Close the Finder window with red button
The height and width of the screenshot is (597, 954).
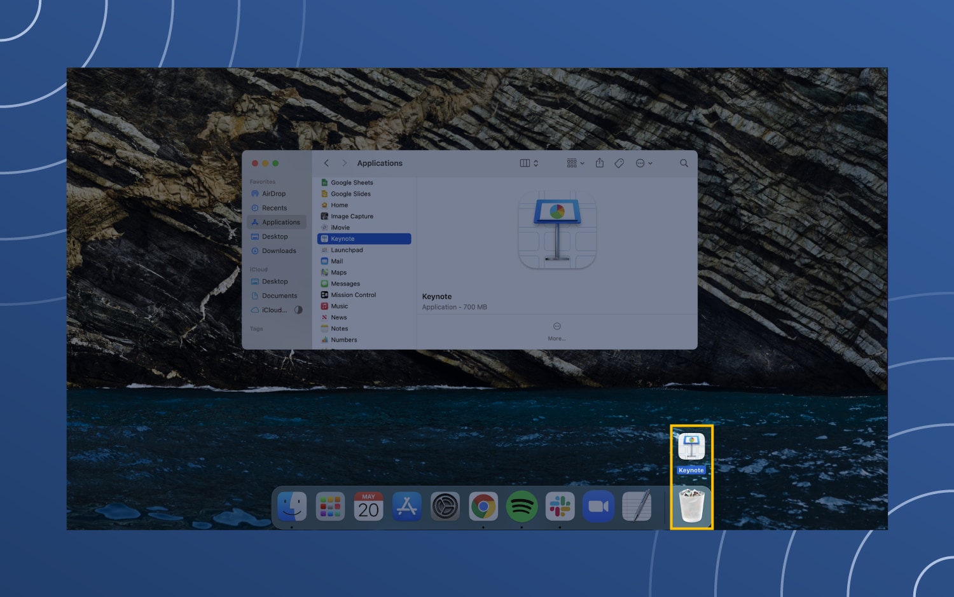click(x=255, y=163)
